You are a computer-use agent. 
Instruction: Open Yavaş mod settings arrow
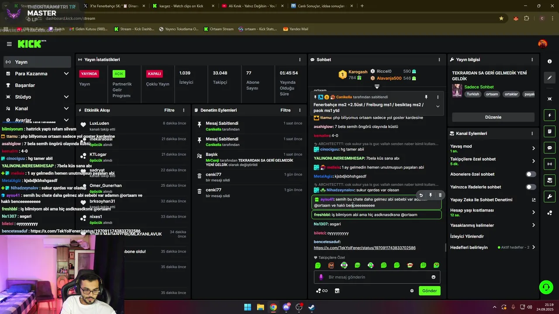533,148
